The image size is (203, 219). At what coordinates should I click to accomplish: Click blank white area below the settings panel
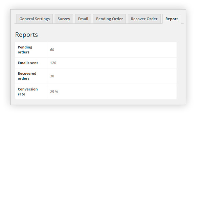[101, 162]
